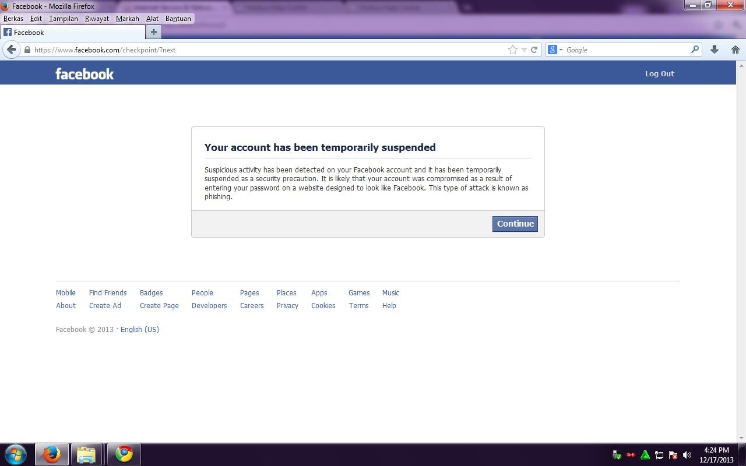Open the Places footer link

click(x=287, y=293)
